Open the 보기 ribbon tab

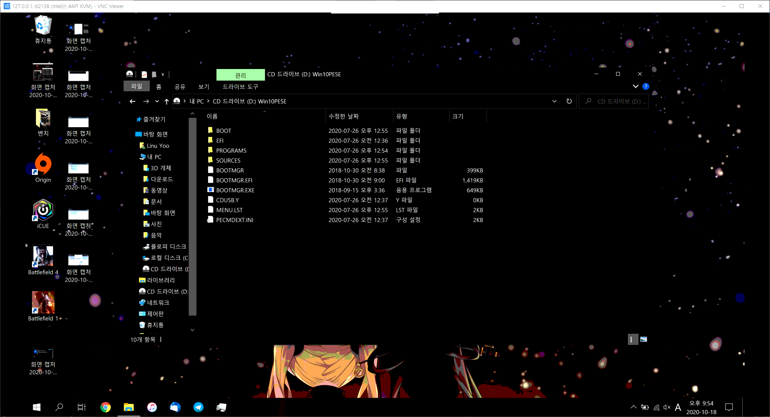pos(204,87)
